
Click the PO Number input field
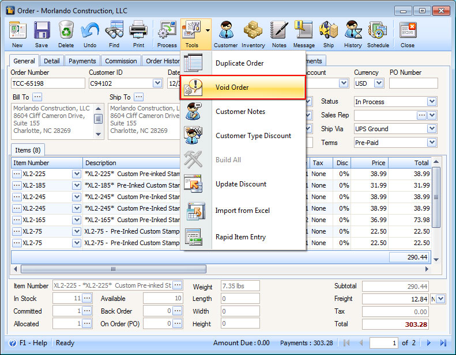point(413,83)
